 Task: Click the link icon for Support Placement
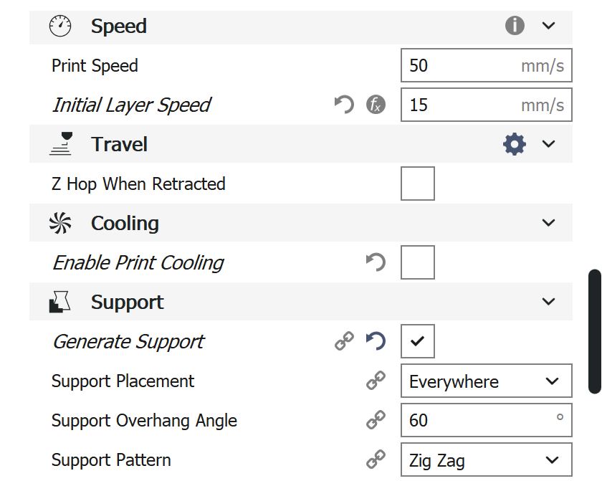[x=376, y=381]
